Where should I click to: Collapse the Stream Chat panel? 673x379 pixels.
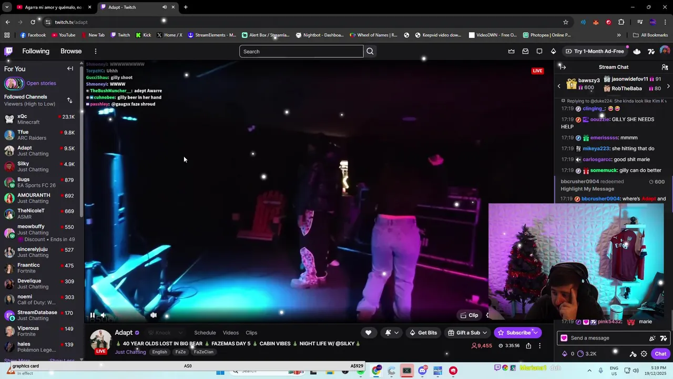(x=563, y=67)
